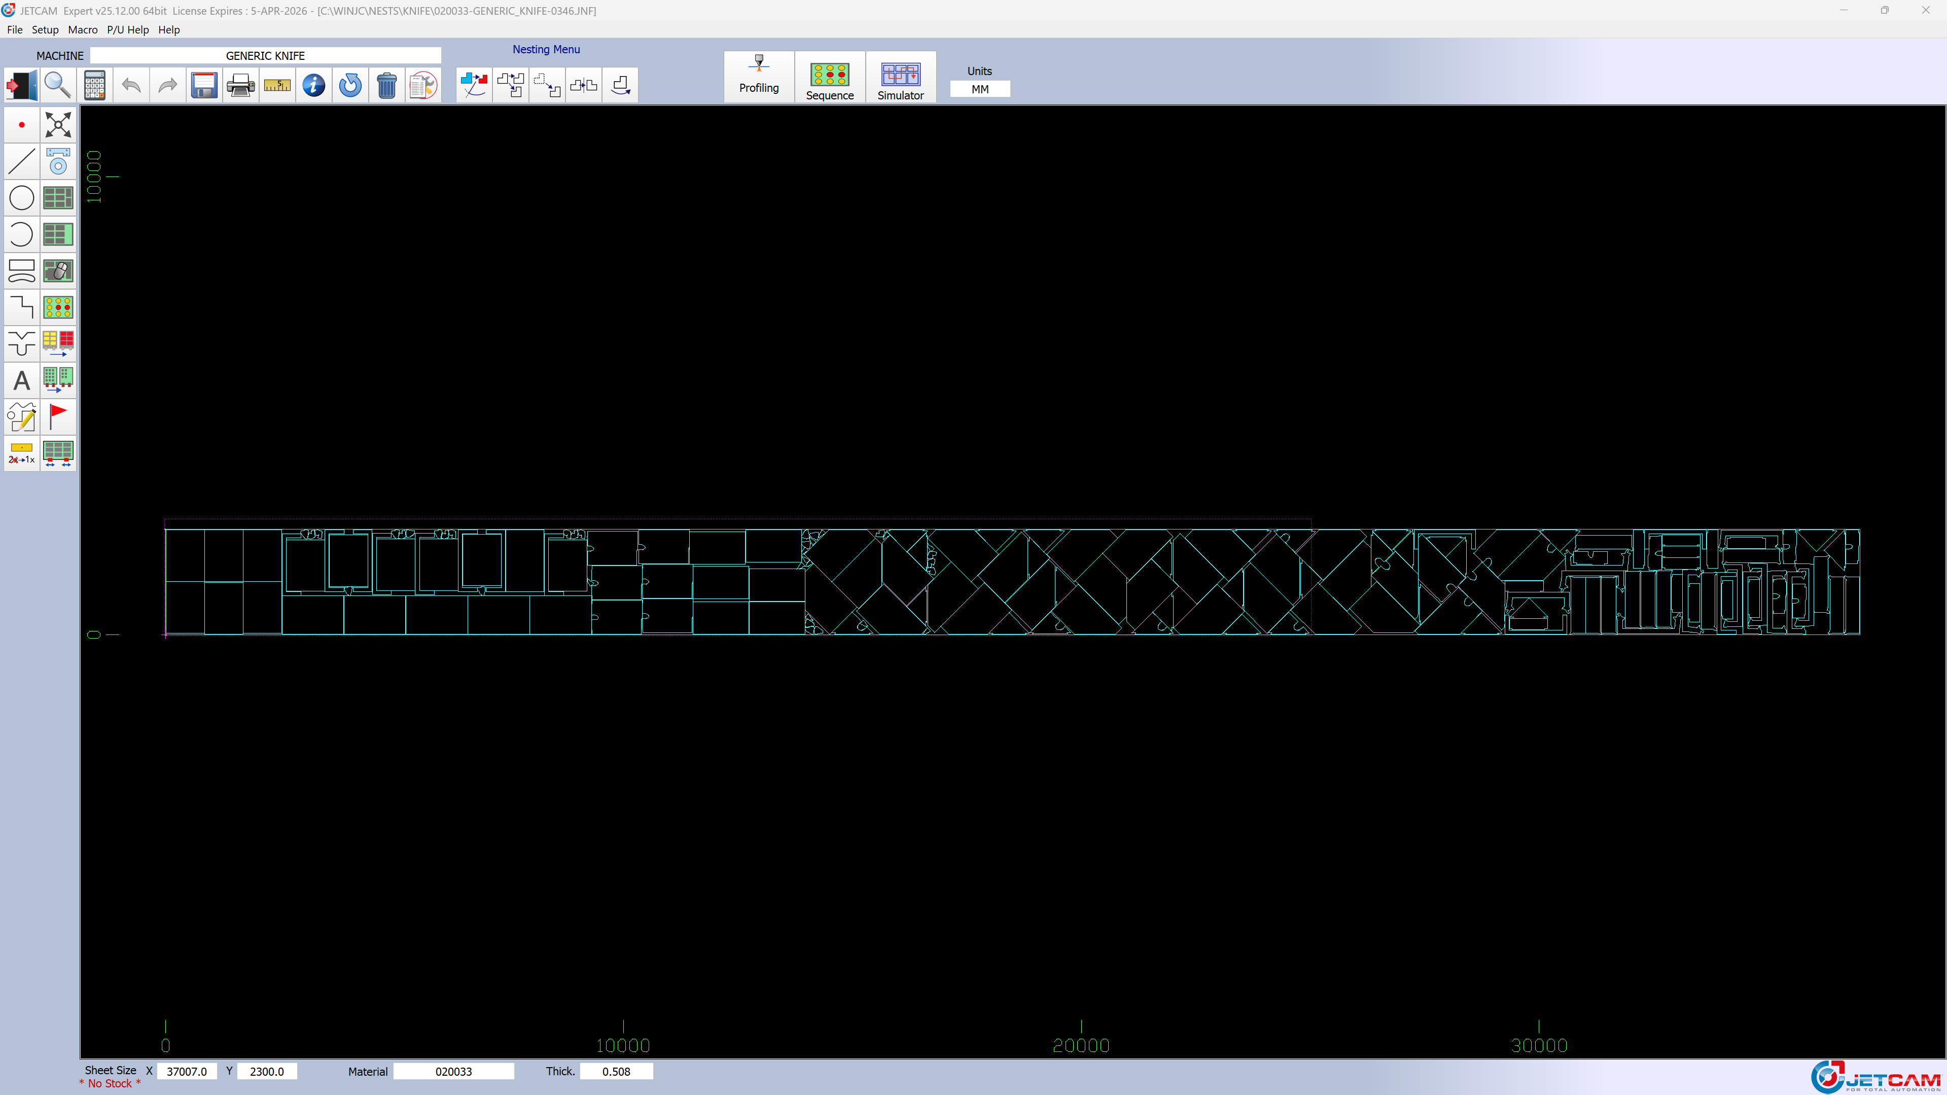Click the Sequence button
The width and height of the screenshot is (1947, 1095).
tap(829, 76)
